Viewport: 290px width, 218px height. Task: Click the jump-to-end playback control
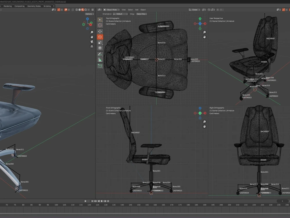click(x=108, y=201)
